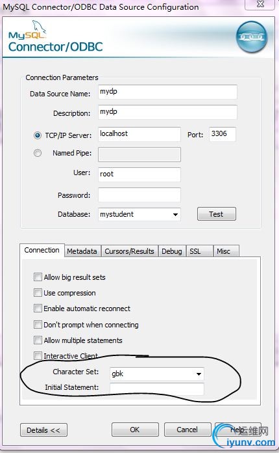The width and height of the screenshot is (279, 453).
Task: Check Enable automatic reconnect
Action: click(x=38, y=309)
